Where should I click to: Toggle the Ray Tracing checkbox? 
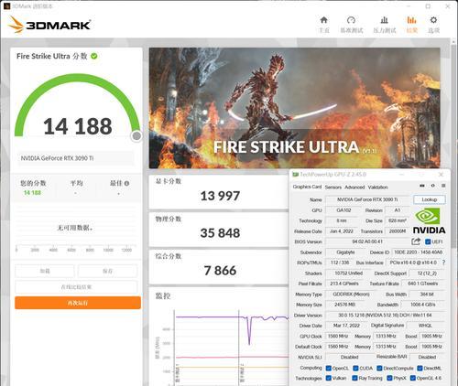point(354,378)
